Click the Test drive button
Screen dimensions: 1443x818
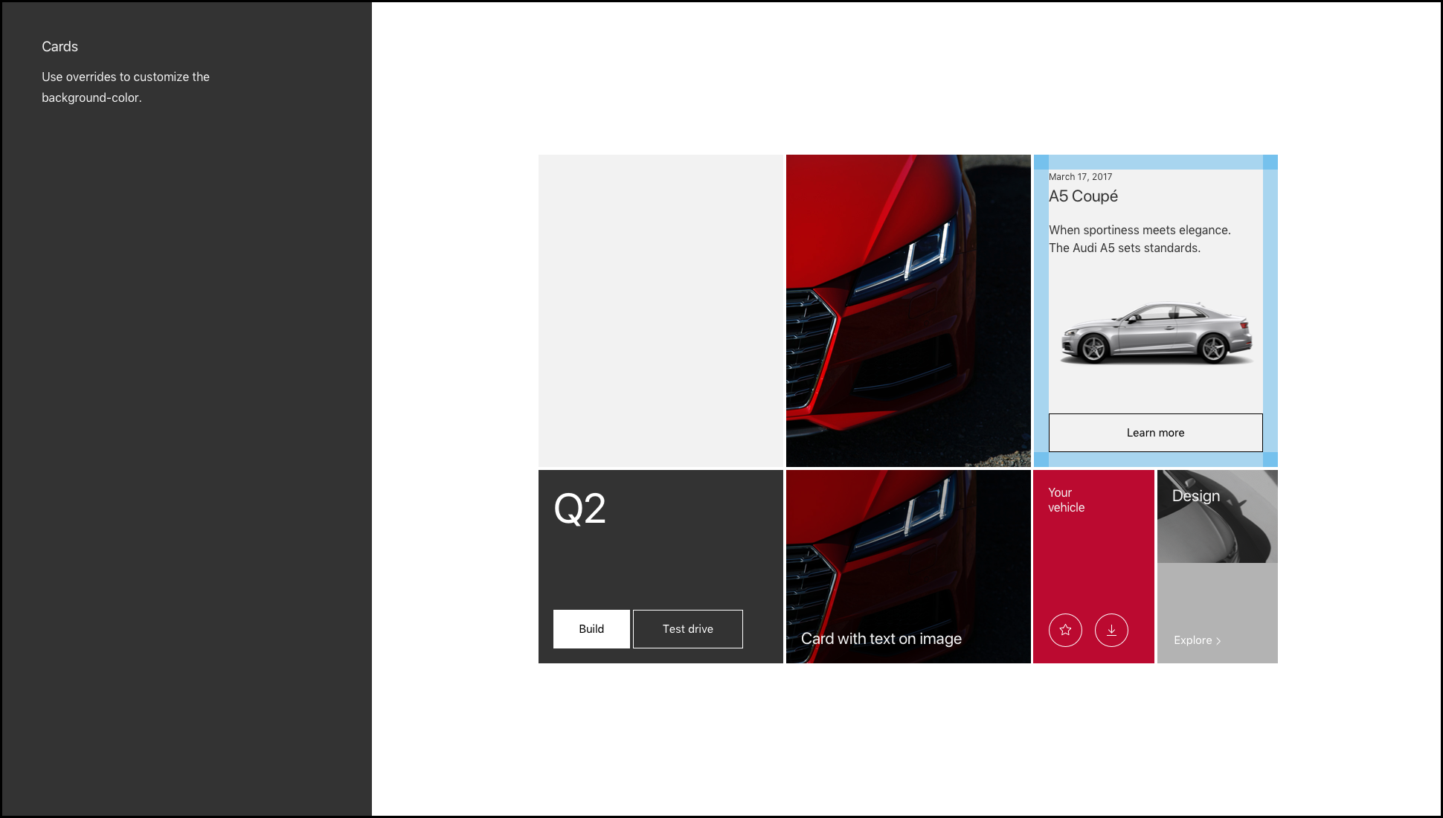tap(688, 629)
